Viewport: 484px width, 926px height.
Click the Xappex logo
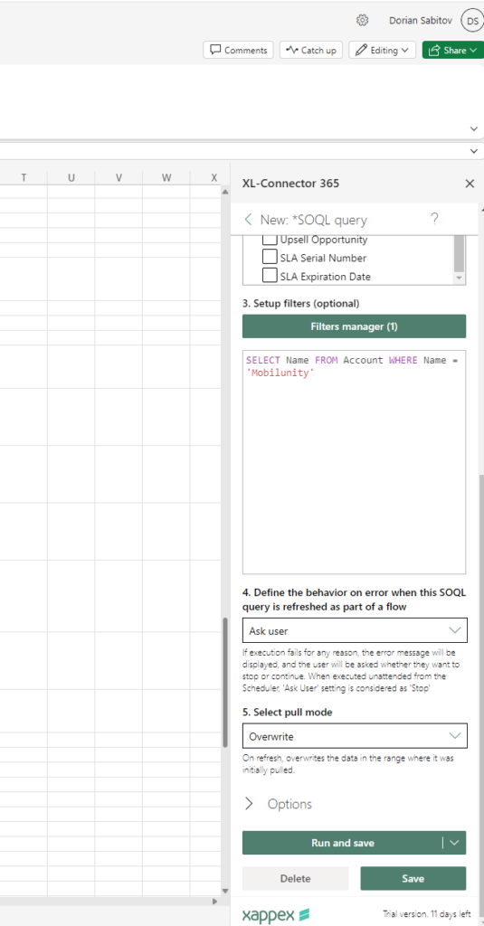tap(275, 915)
